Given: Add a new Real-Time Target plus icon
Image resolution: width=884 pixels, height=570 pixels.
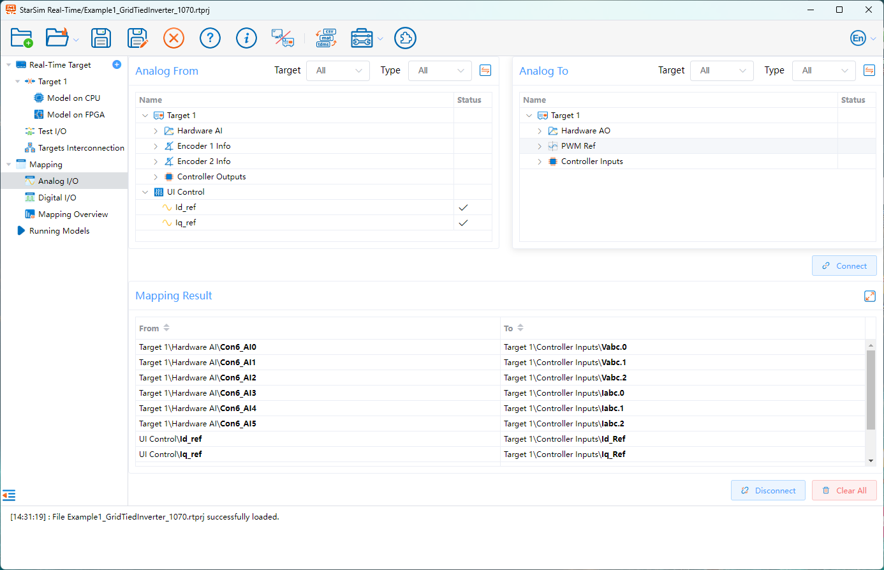Looking at the screenshot, I should point(117,64).
